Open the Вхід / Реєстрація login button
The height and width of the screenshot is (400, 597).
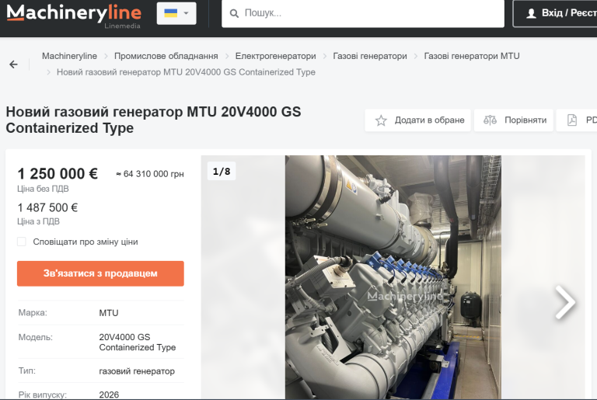(x=556, y=13)
